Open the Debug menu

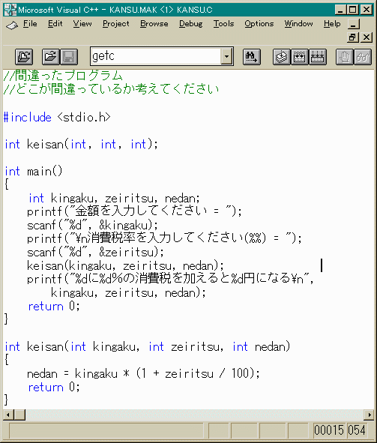190,23
